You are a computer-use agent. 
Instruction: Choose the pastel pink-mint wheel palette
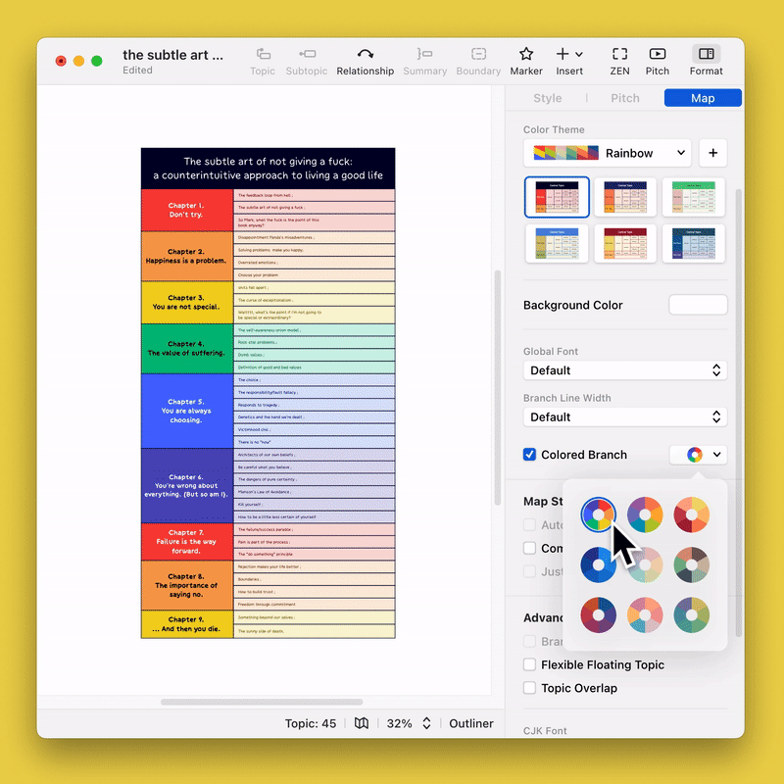click(x=645, y=564)
